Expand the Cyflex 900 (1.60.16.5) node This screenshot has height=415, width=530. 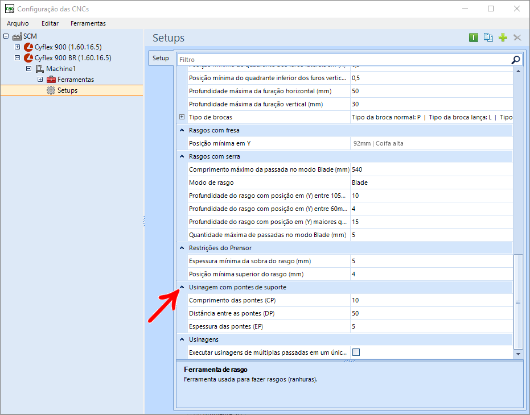click(x=17, y=47)
